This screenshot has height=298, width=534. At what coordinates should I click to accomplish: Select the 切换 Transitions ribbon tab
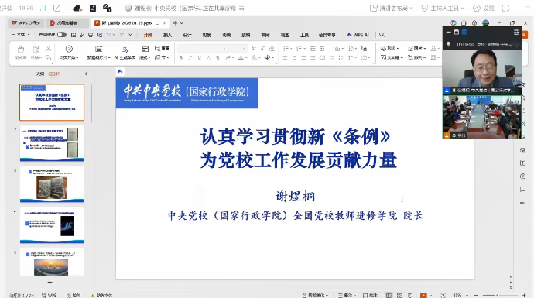207,35
